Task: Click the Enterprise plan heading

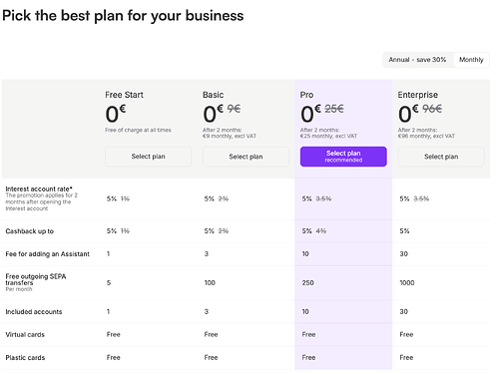Action: (418, 95)
